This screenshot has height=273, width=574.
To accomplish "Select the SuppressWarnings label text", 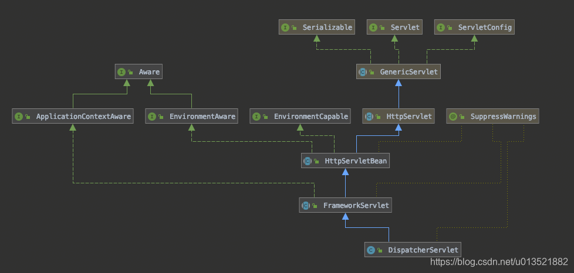I will [504, 117].
